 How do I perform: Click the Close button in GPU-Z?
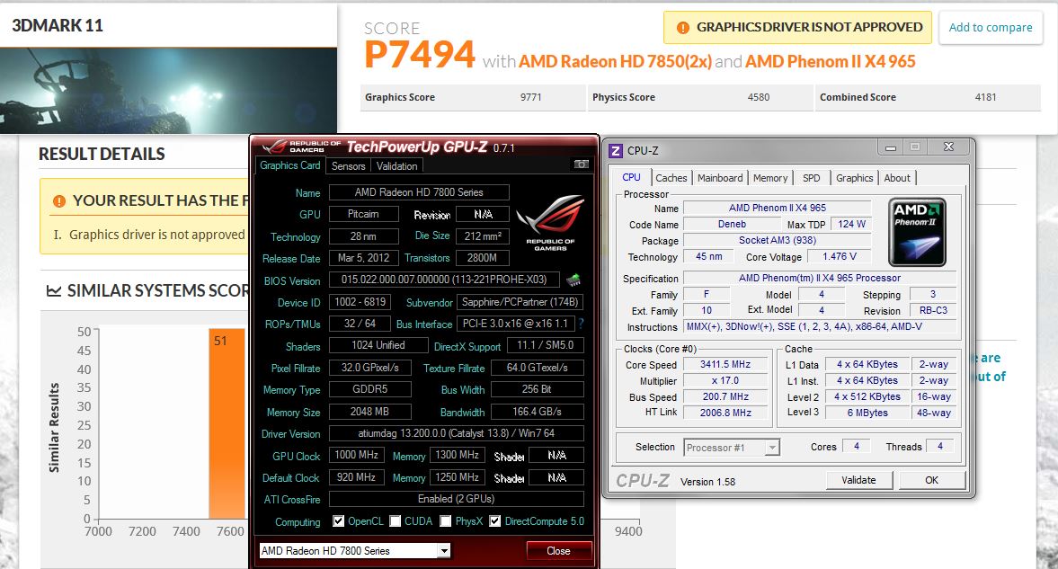pyautogui.click(x=559, y=551)
